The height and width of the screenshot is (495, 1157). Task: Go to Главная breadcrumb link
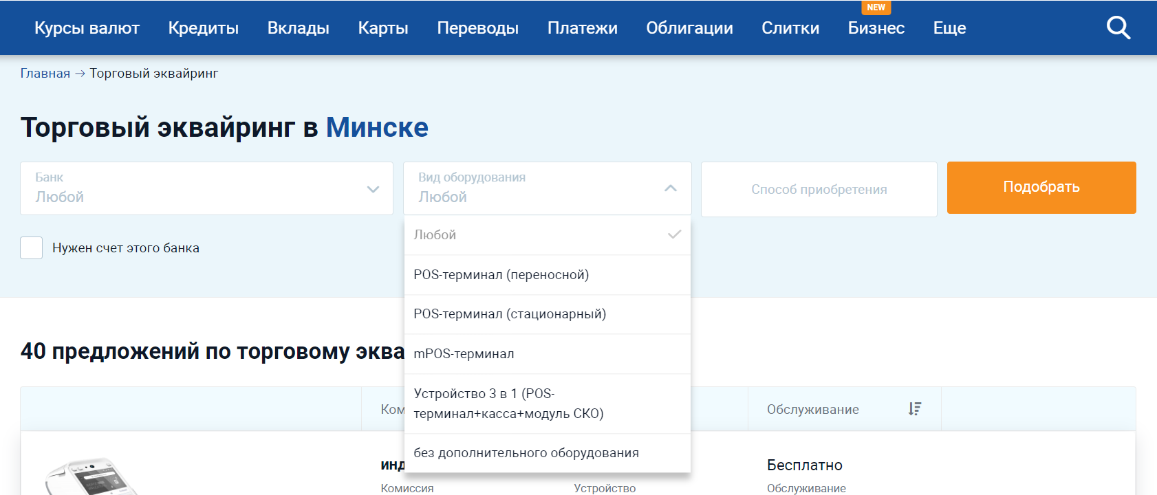coord(45,74)
